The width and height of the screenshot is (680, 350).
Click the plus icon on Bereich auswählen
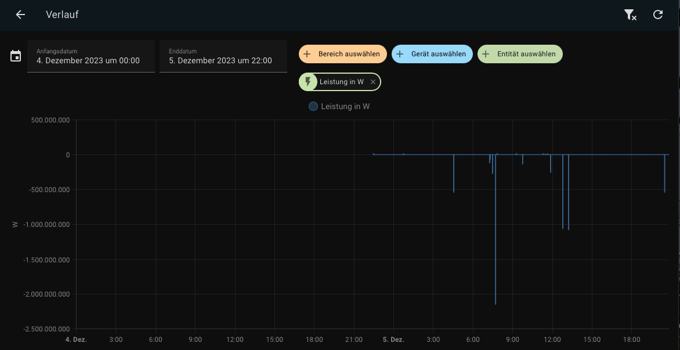click(308, 54)
